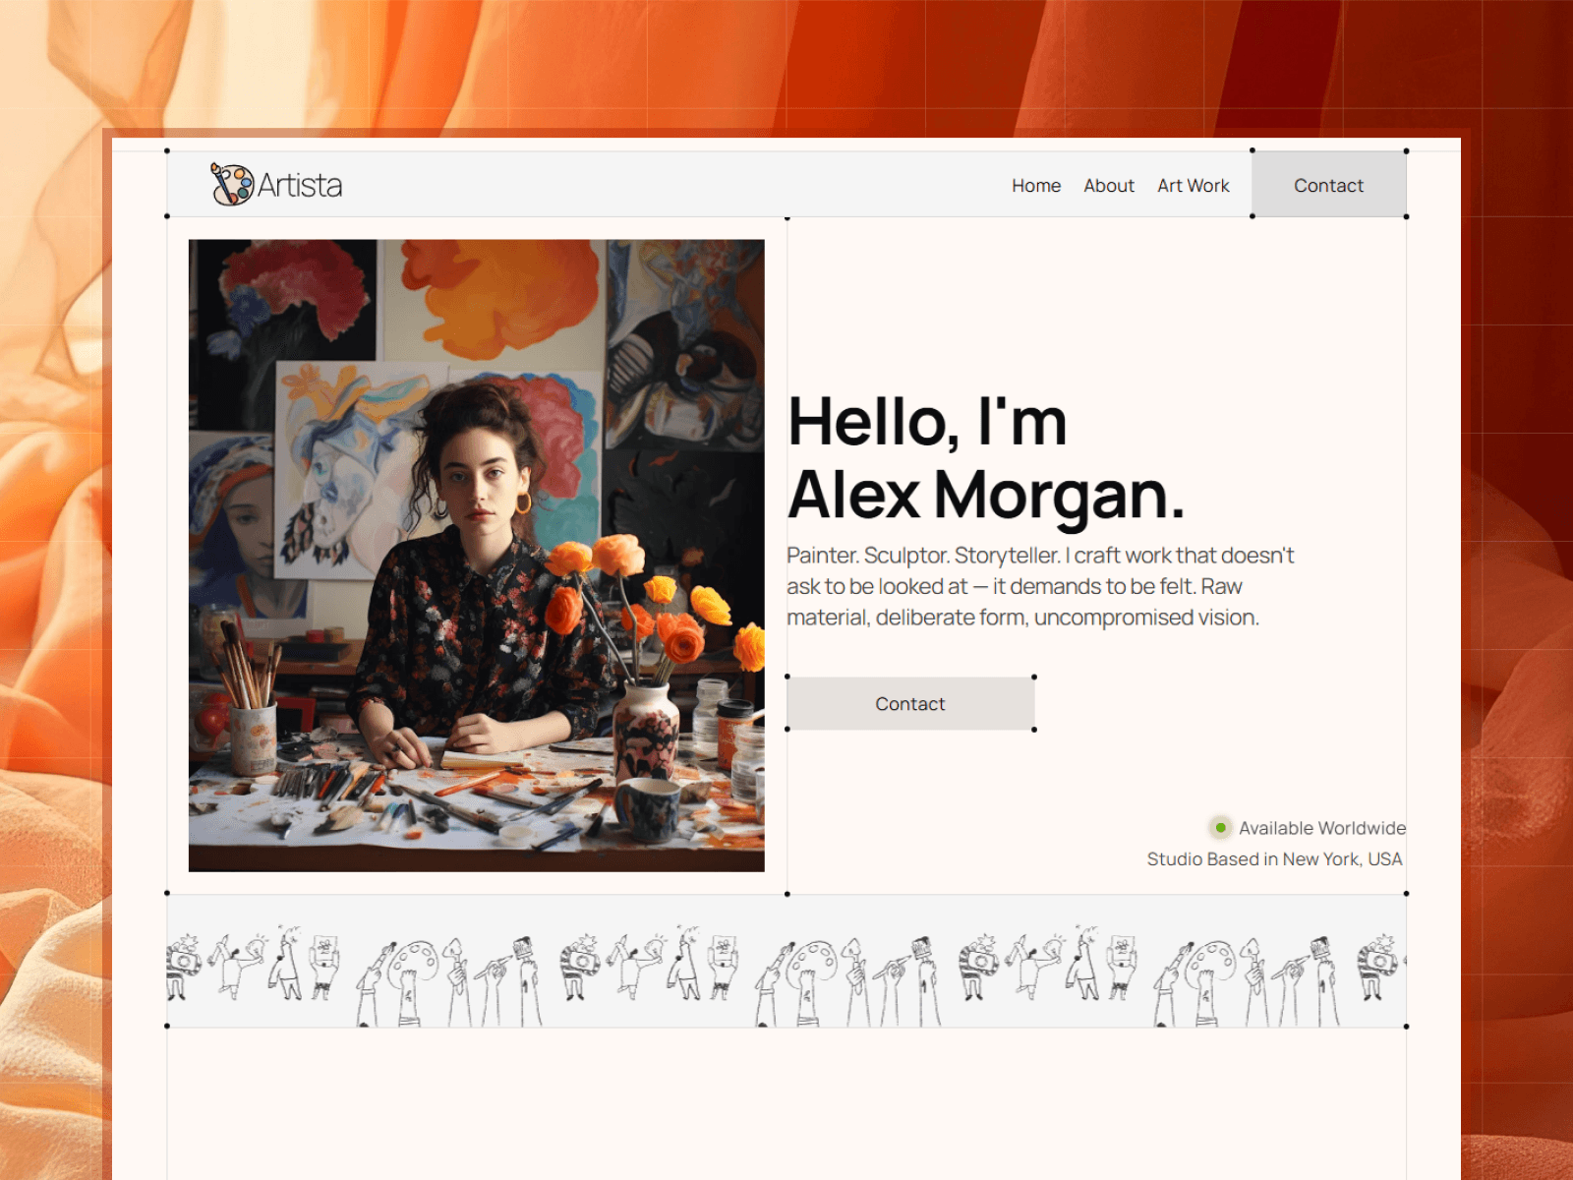The image size is (1573, 1180).
Task: Click the Artista paint palette logo icon
Action: coord(232,184)
